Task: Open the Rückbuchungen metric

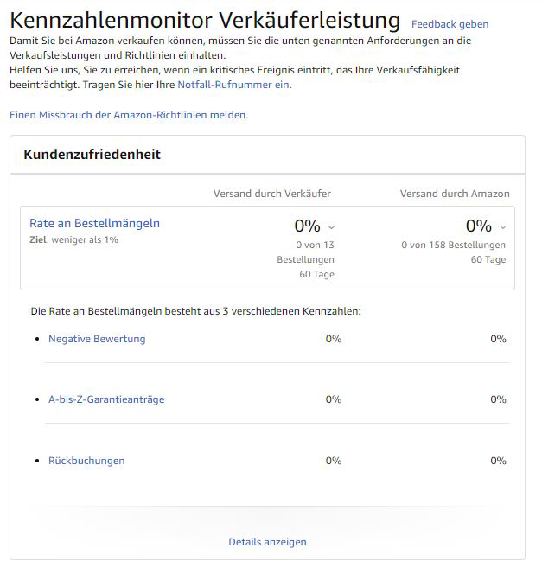Action: 86,461
